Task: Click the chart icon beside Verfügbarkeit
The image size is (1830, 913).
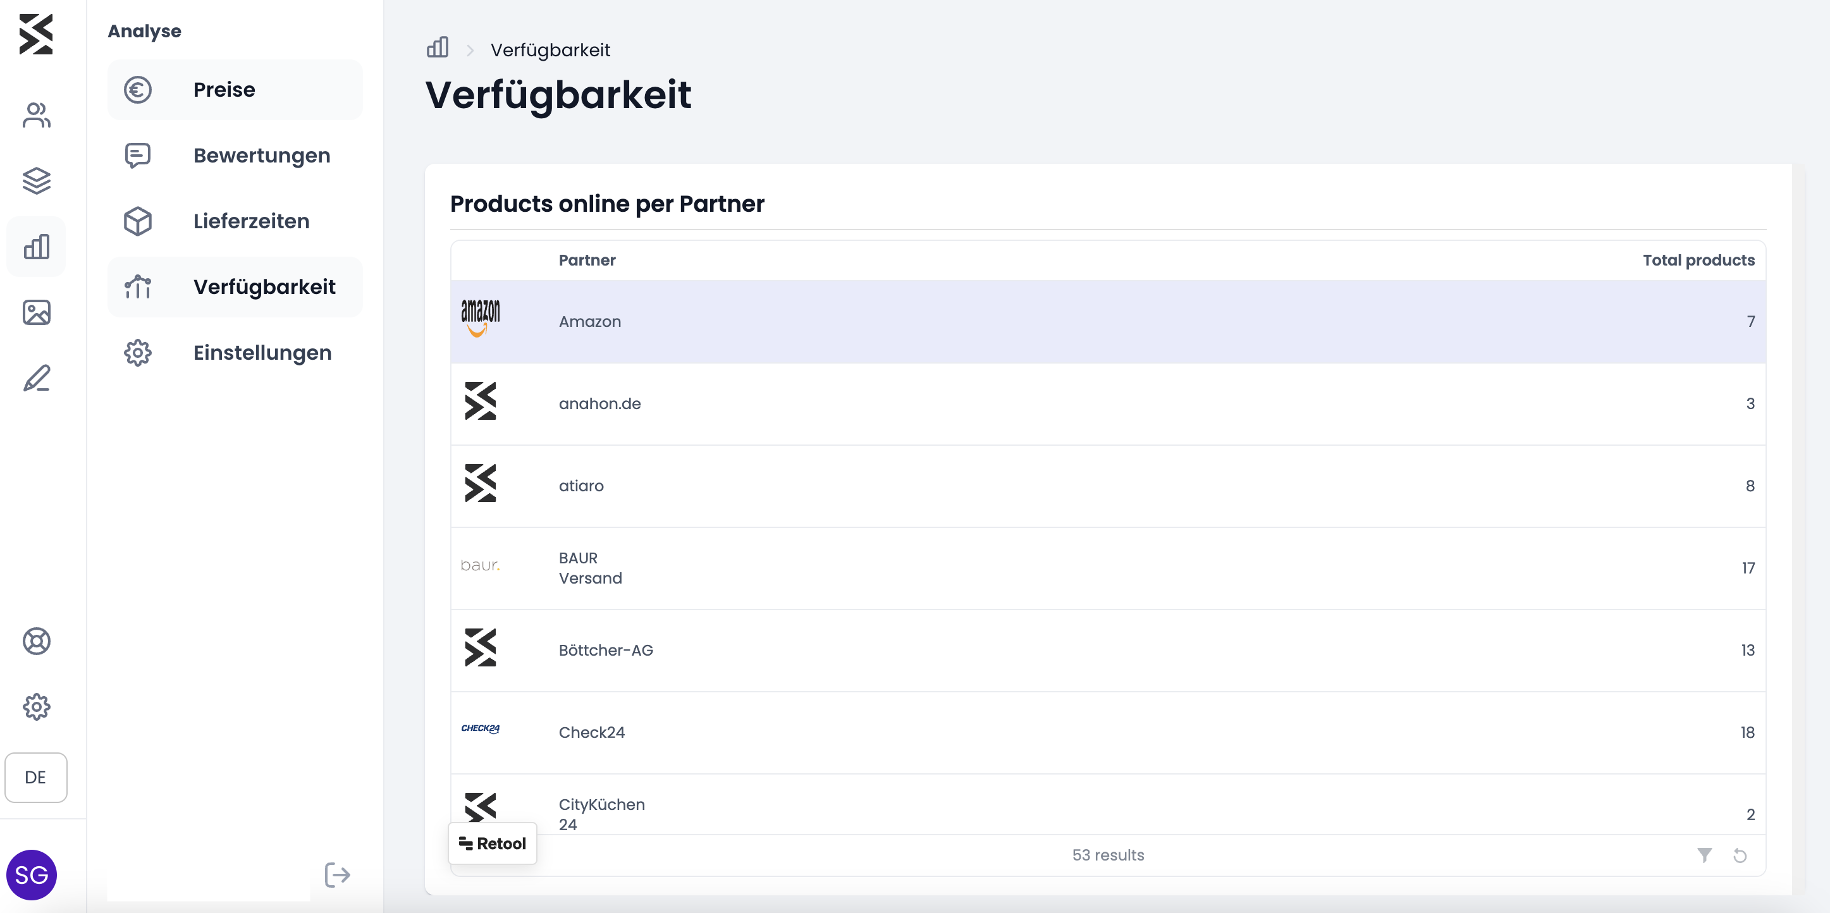Action: click(138, 287)
